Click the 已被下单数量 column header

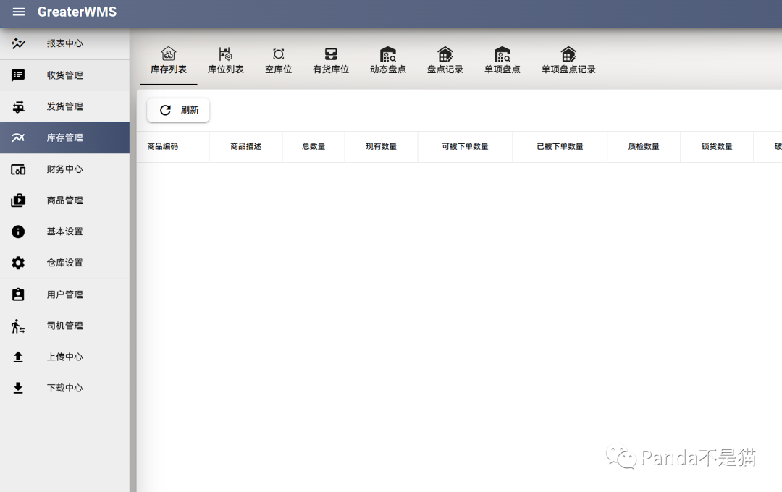pos(560,147)
